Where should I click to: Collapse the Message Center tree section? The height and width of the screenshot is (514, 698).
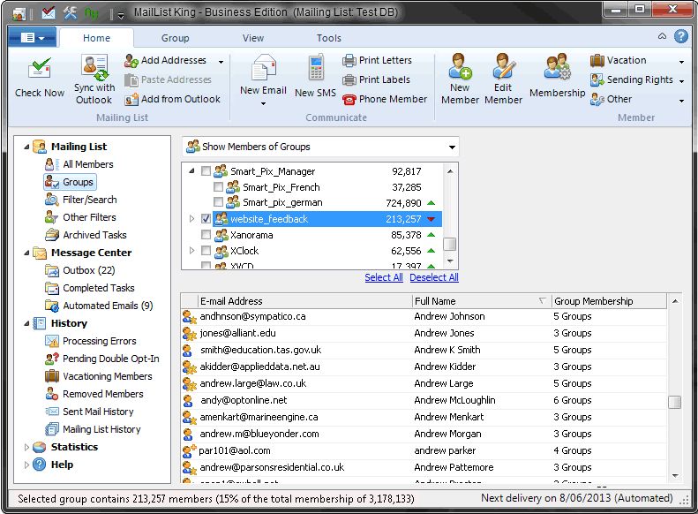coord(26,253)
